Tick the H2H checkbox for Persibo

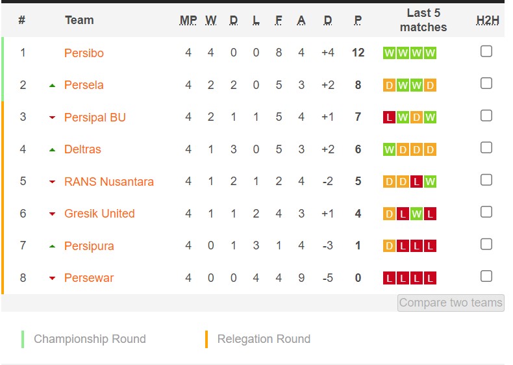point(486,51)
